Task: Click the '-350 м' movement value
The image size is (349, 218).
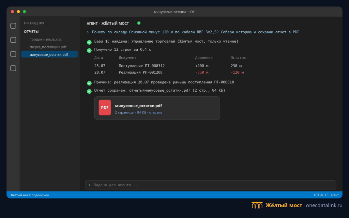Action: (x=202, y=72)
